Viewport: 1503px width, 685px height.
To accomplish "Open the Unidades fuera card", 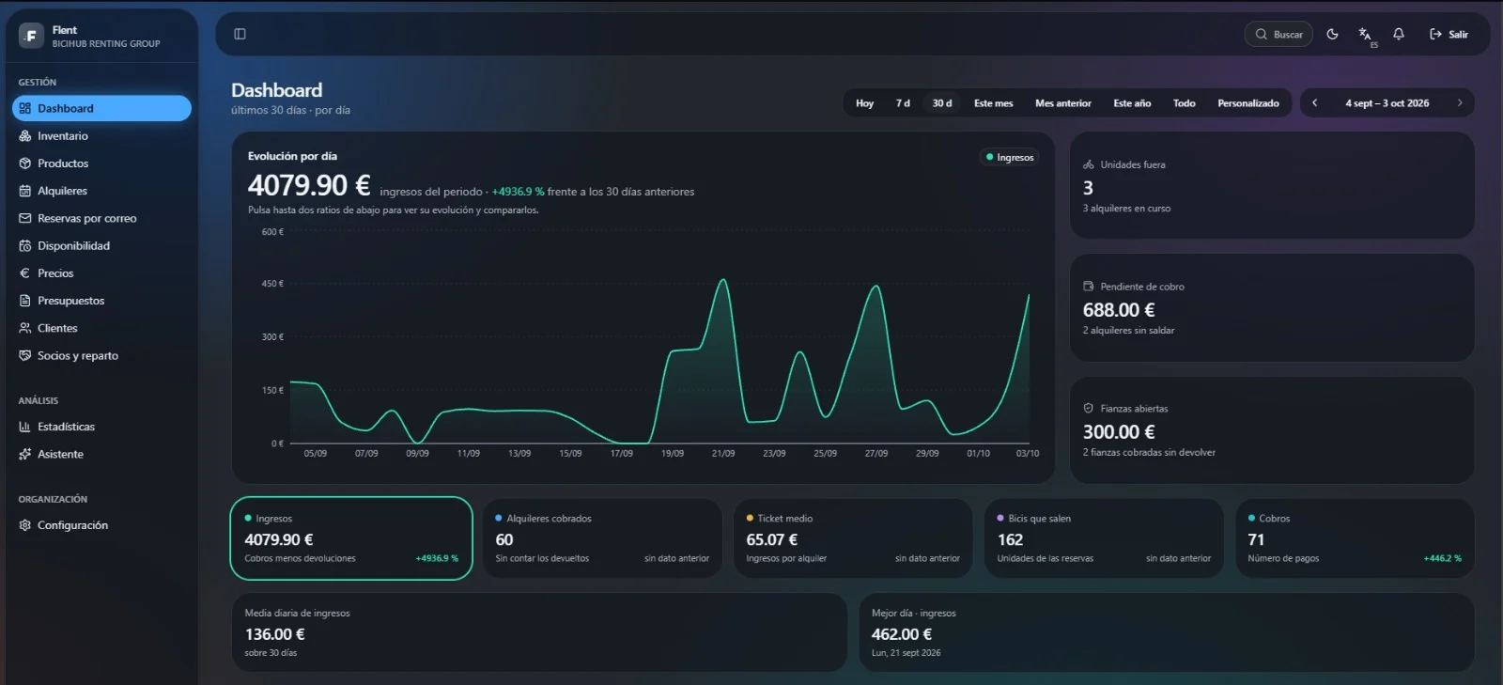I will coord(1272,185).
